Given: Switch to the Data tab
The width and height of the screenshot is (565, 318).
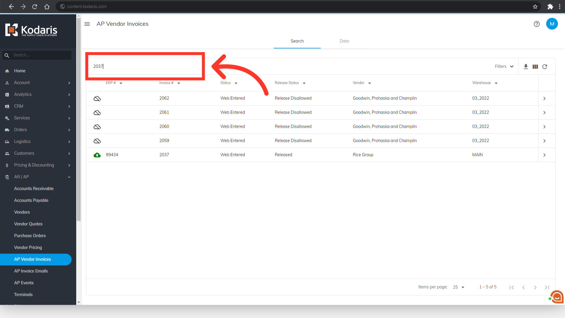Looking at the screenshot, I should (344, 41).
